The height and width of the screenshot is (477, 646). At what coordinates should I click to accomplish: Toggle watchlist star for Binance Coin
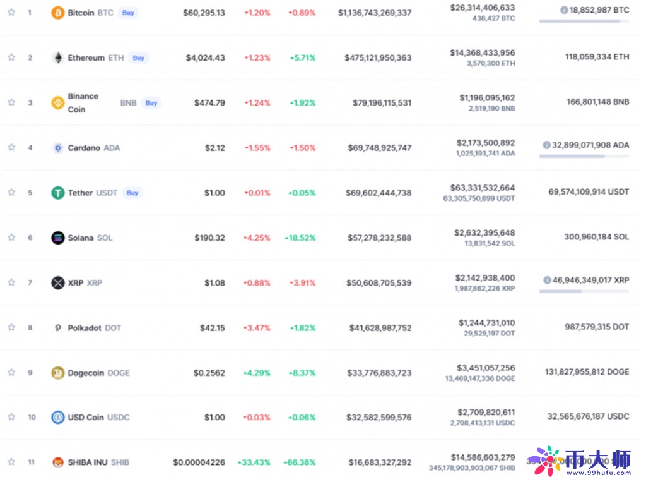[x=11, y=102]
